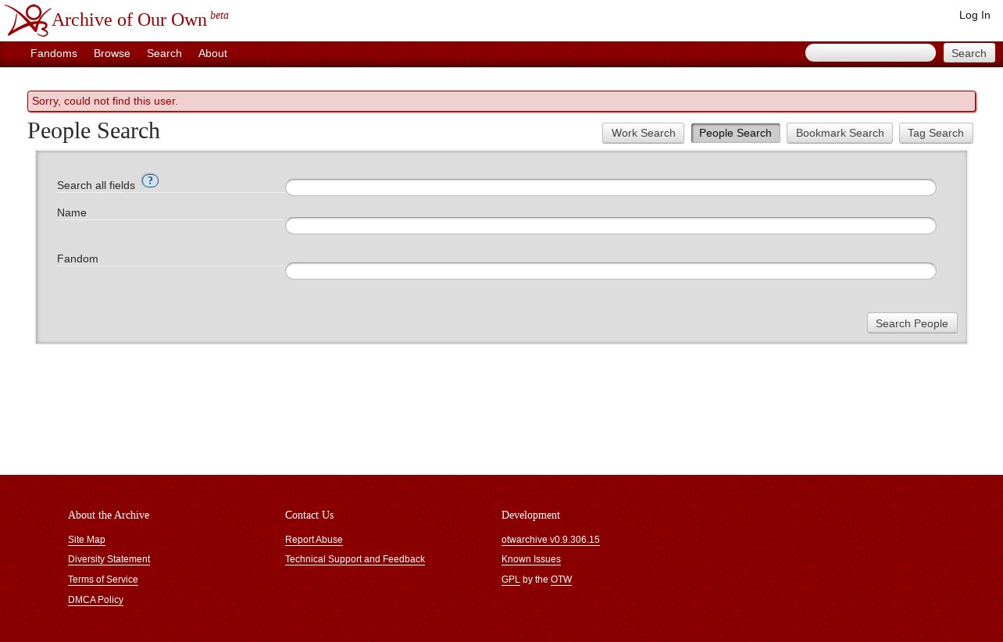Open the search all fields help icon

tap(150, 181)
